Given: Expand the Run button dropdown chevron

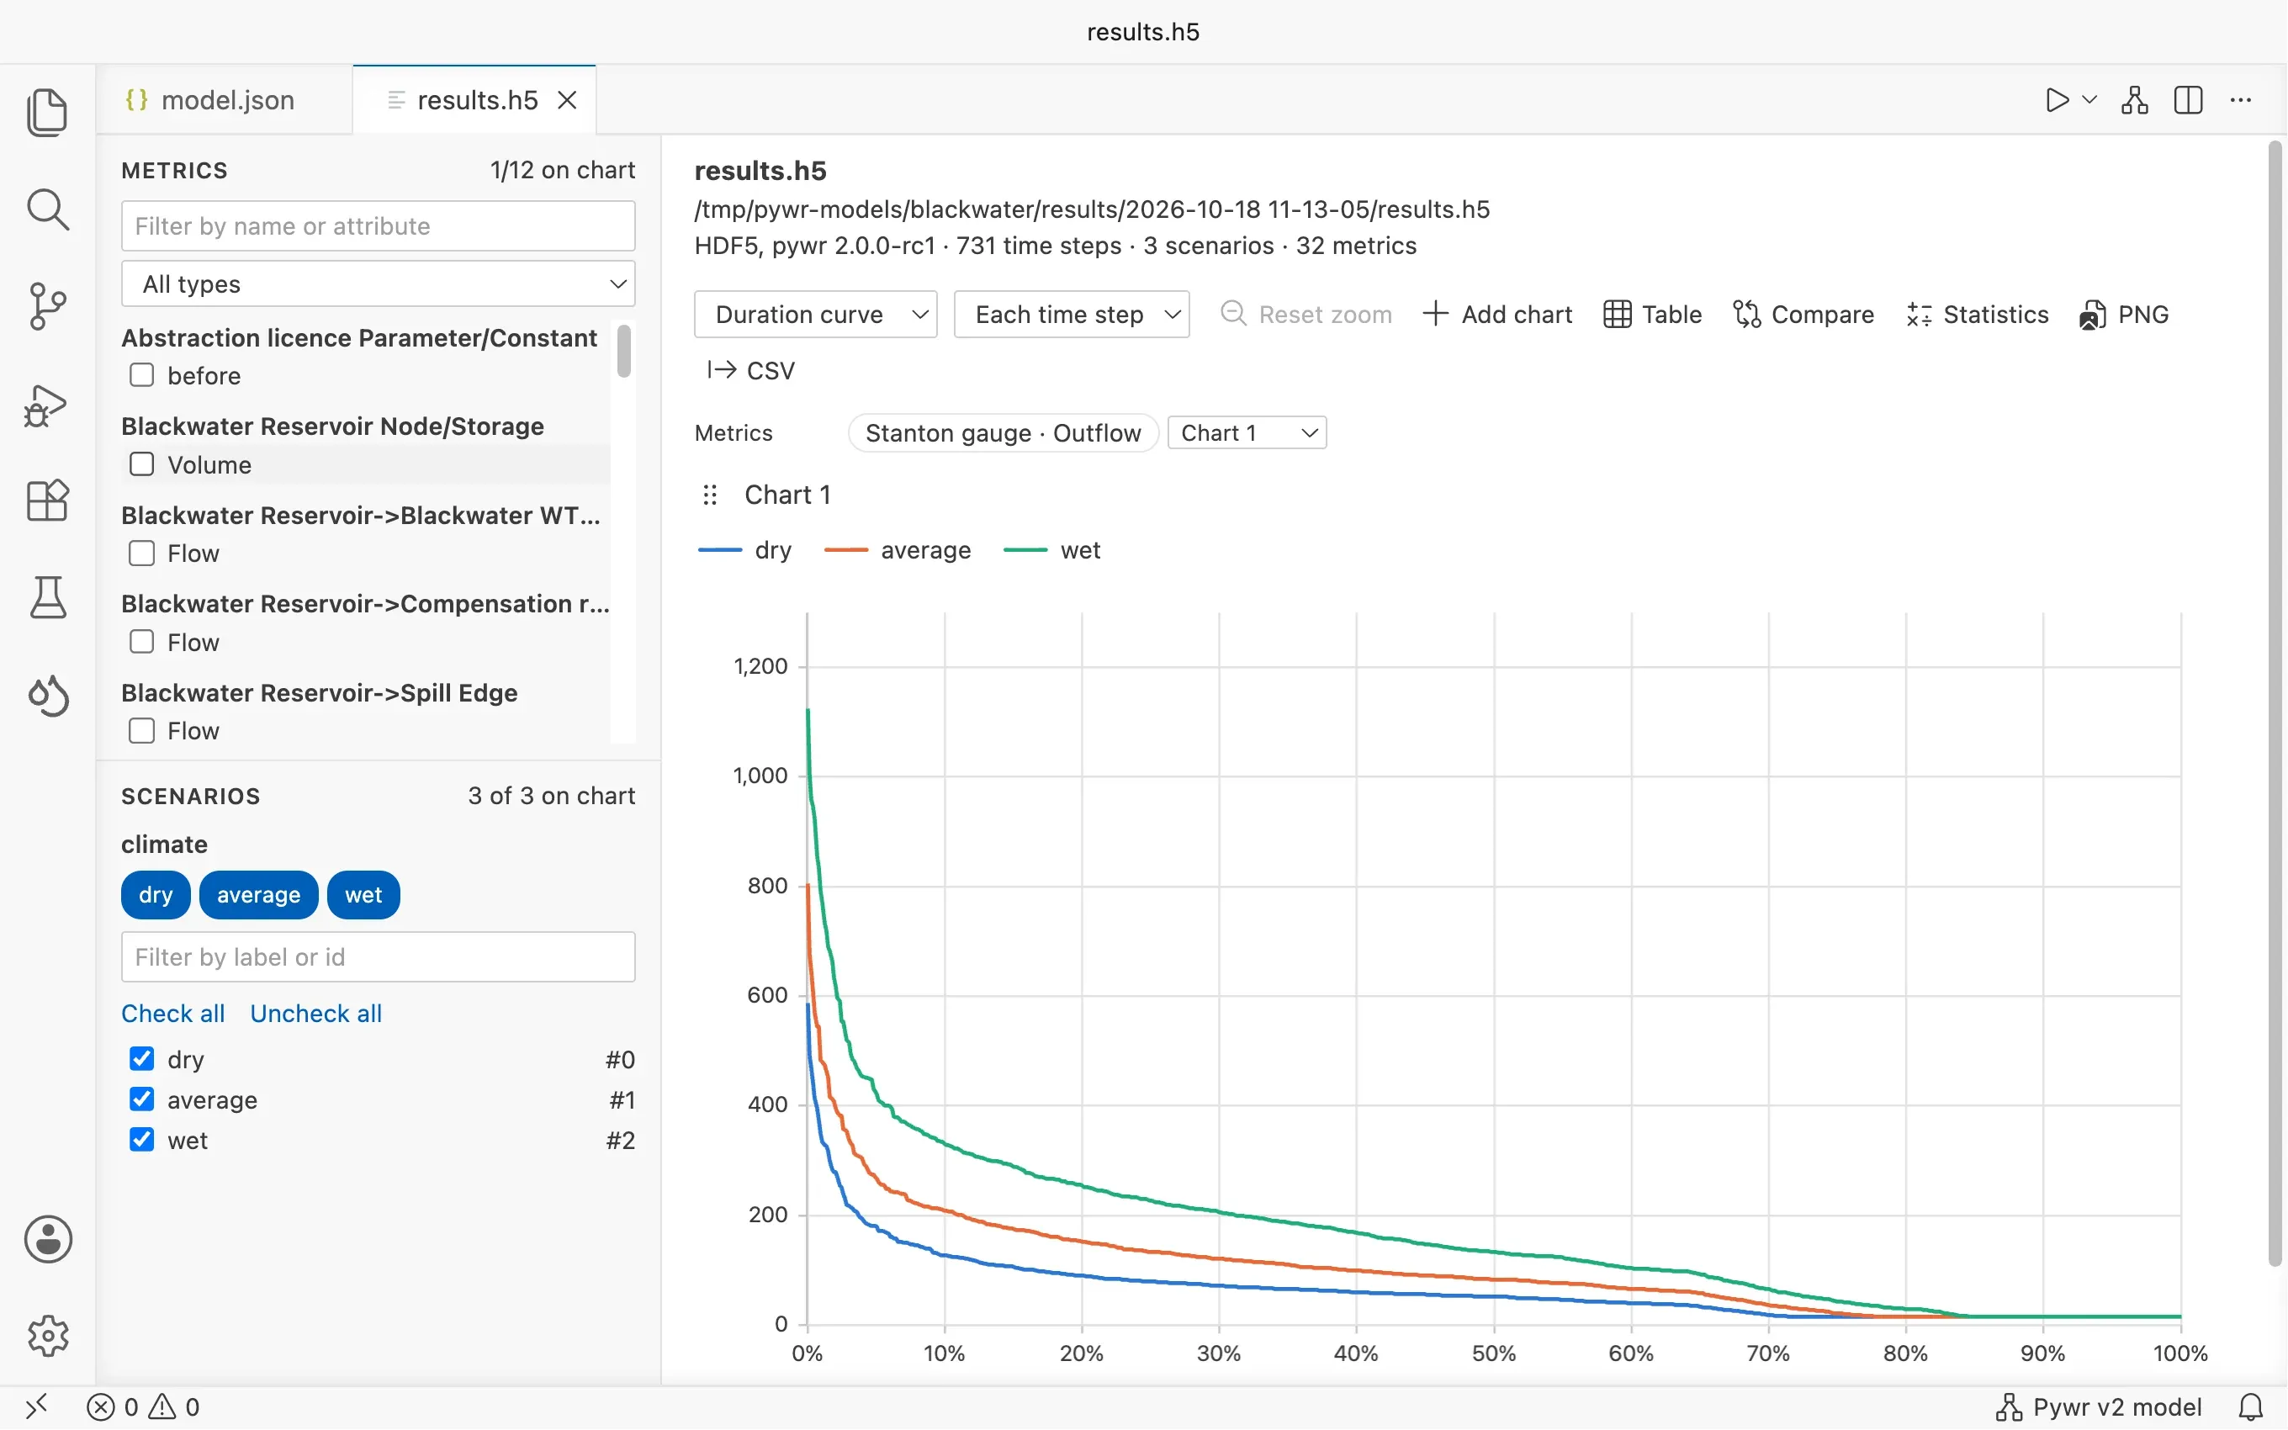Looking at the screenshot, I should point(2089,100).
